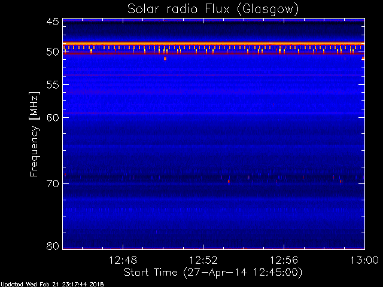Click the dark red band near 50 MHz
Screen dimensions: 383x287
214,53
